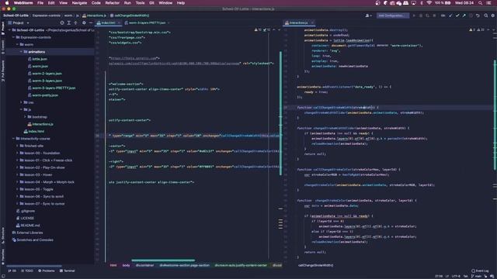Viewport: 497px width, 279px height.
Task: Click the body element breadcrumb
Action: click(126, 265)
